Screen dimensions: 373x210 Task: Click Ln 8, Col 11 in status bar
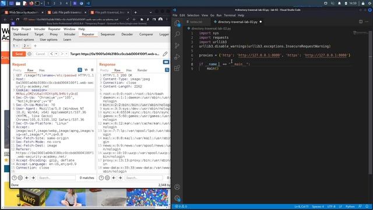[301, 206]
